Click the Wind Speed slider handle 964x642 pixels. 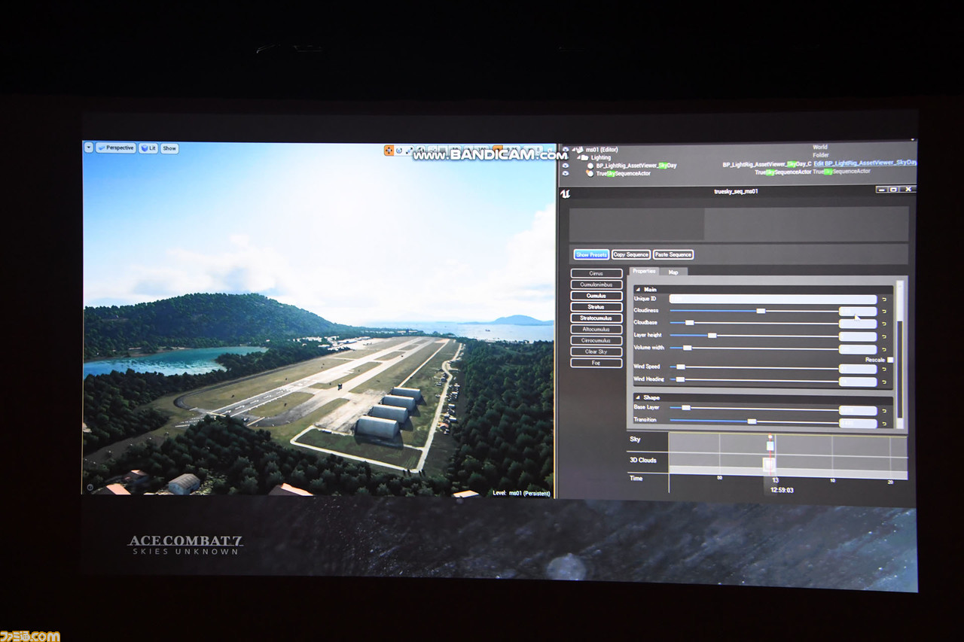681,367
